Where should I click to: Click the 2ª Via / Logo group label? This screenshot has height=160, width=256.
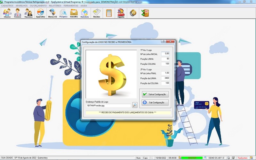coord(146,69)
